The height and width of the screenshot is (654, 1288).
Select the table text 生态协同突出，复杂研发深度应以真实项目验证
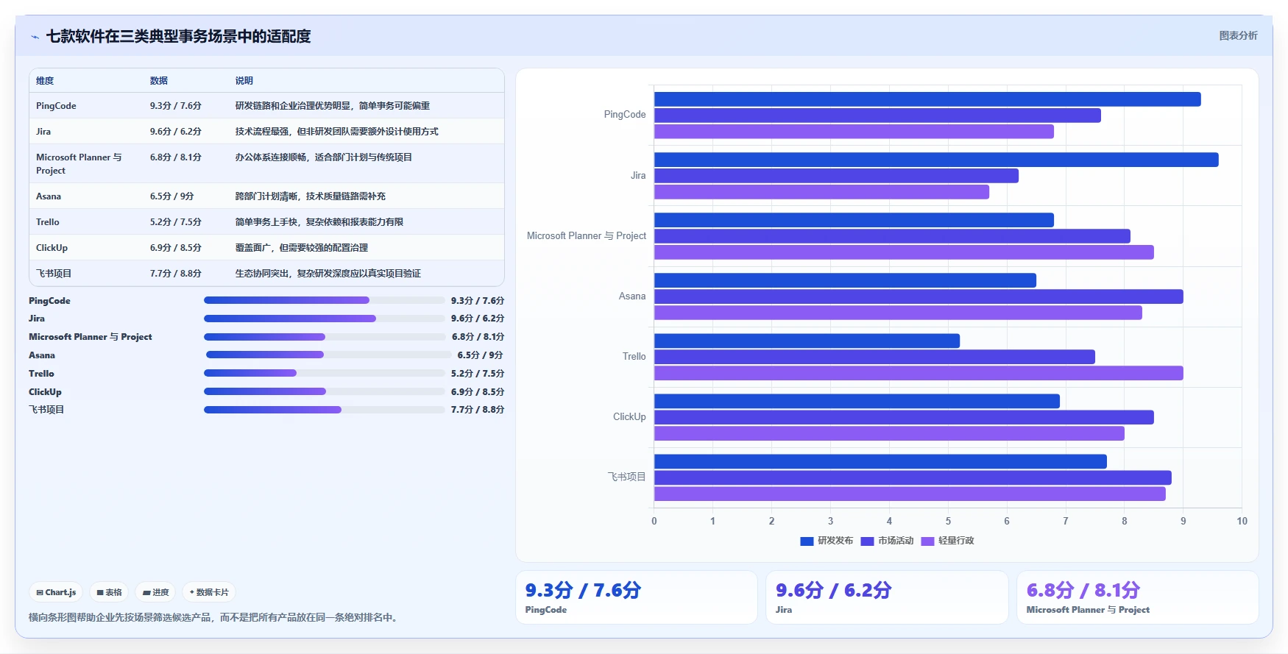tap(328, 274)
